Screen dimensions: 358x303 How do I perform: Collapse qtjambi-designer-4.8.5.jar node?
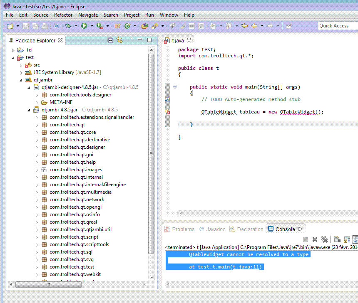point(29,88)
